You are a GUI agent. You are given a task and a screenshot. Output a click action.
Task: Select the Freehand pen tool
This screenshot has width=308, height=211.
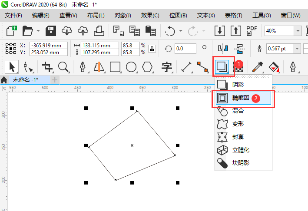(83, 67)
